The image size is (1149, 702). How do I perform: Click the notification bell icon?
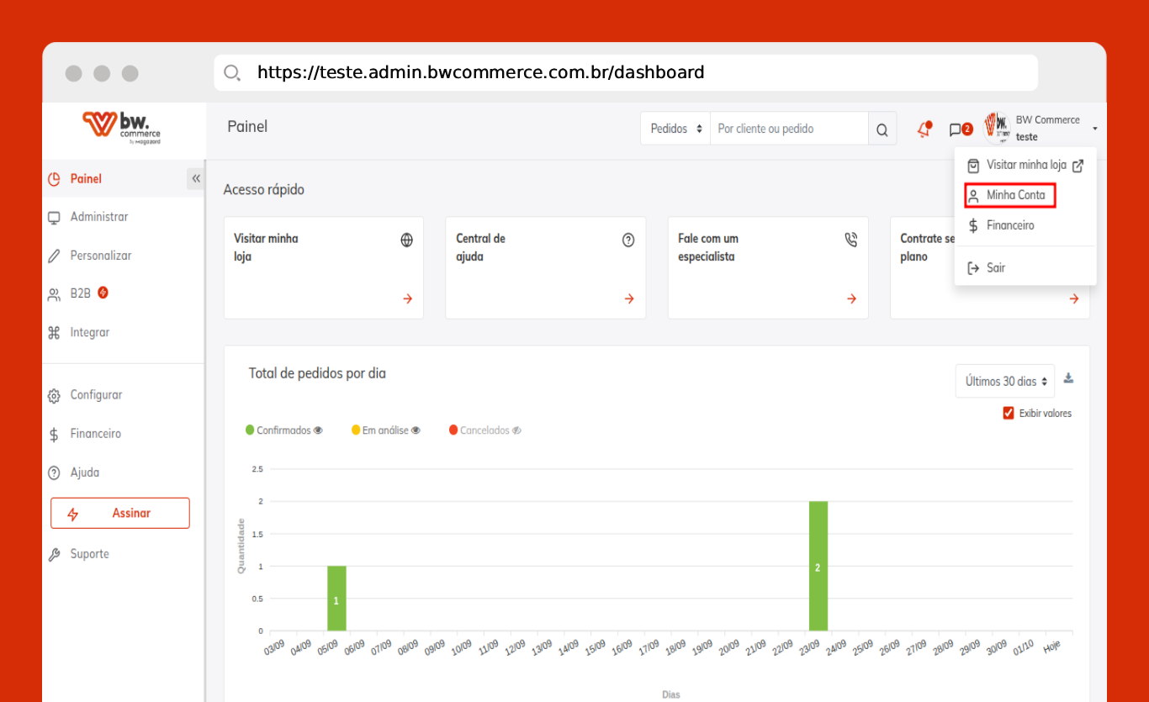click(x=924, y=129)
